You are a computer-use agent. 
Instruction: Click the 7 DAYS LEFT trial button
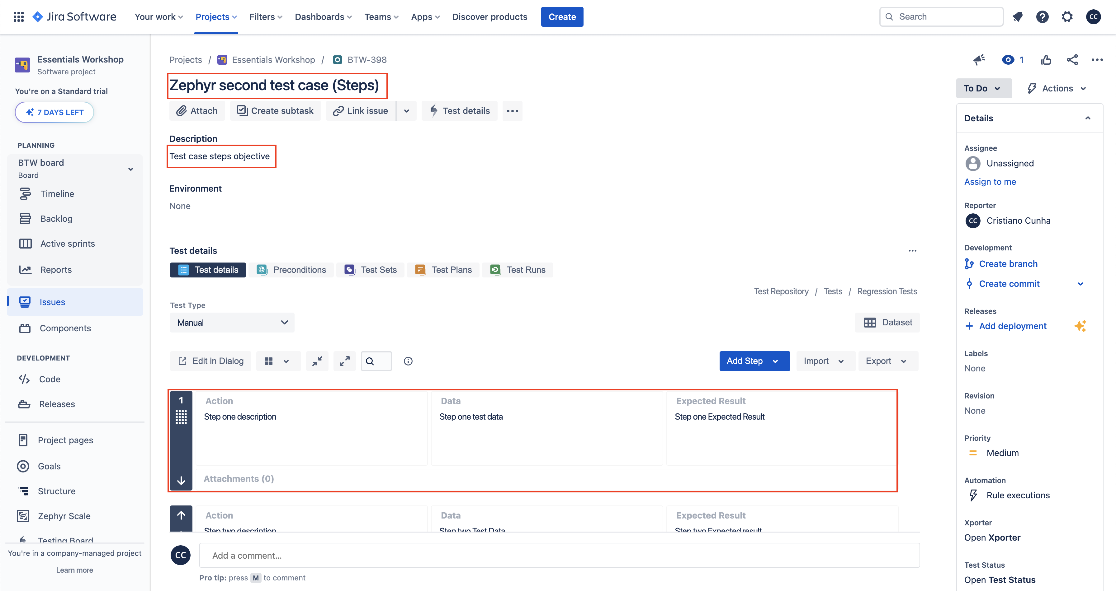point(54,113)
